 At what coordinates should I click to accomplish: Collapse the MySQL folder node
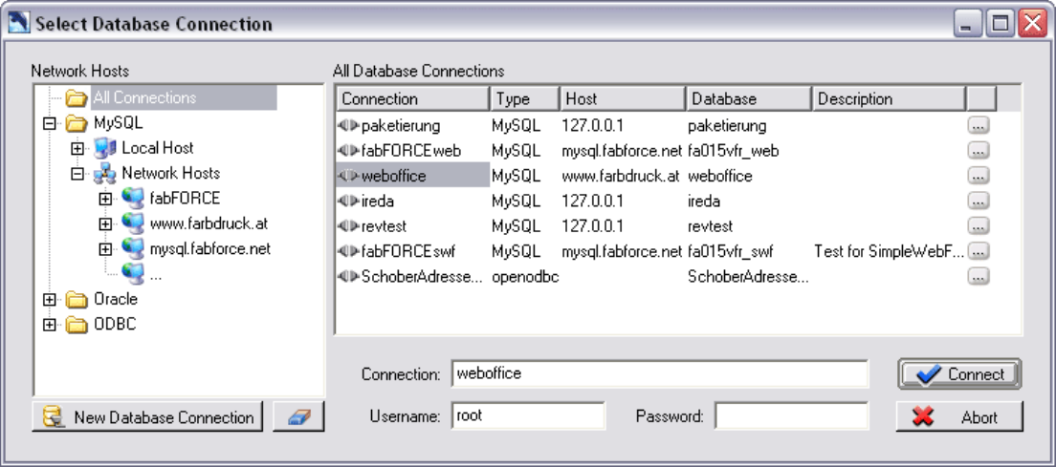pos(49,123)
